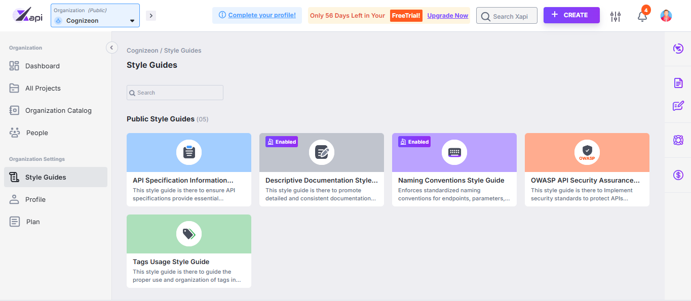Open the settings sliders icon in header
Image resolution: width=691 pixels, height=301 pixels.
pyautogui.click(x=616, y=16)
